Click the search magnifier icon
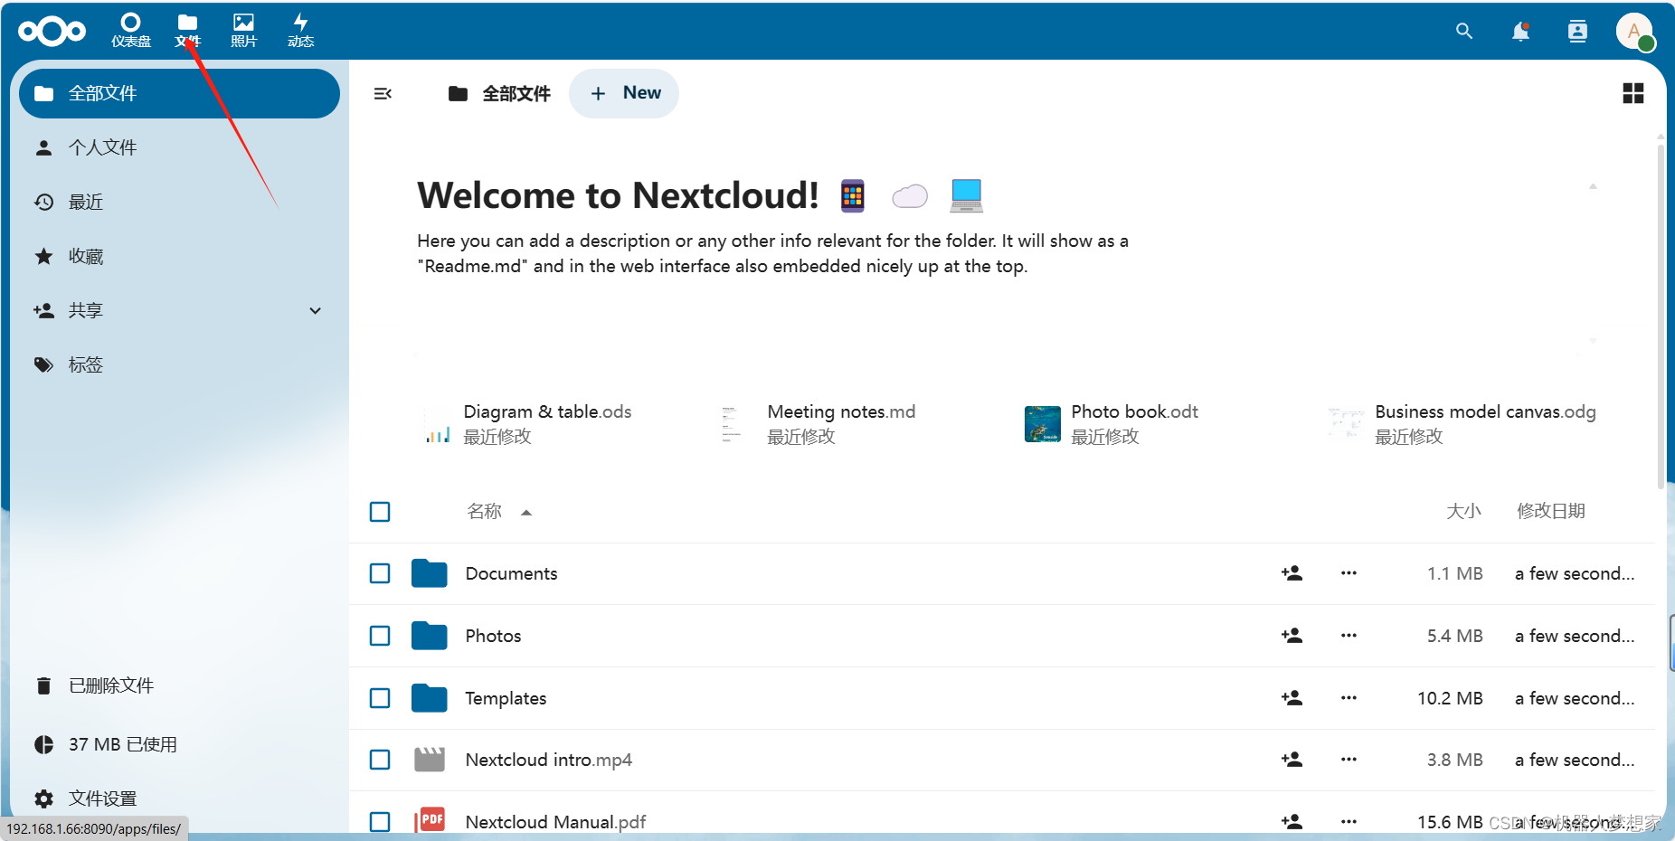The image size is (1675, 841). [1464, 31]
